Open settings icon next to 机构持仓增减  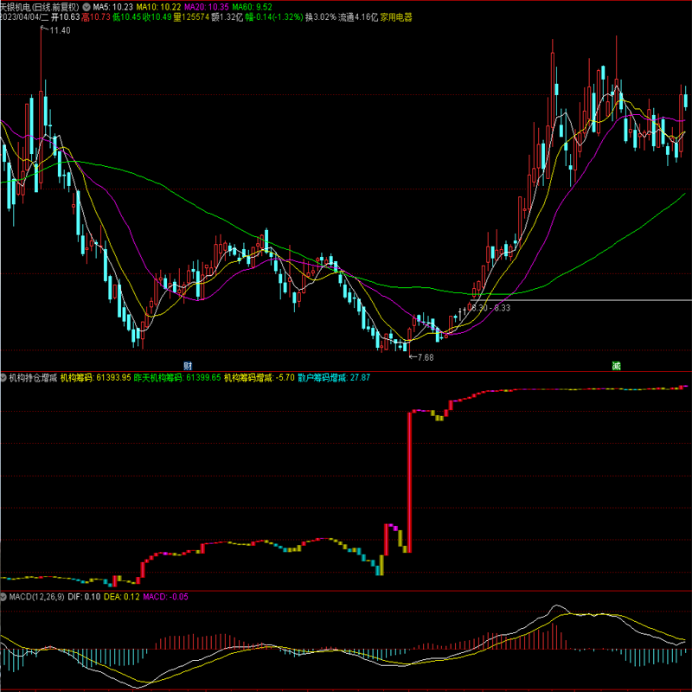[3, 378]
